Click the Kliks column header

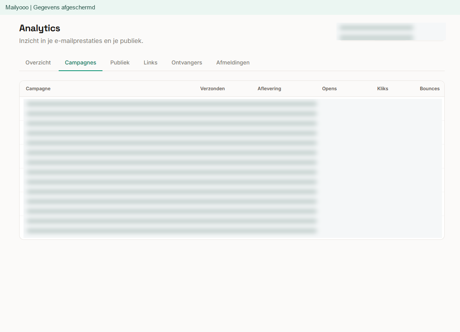click(x=383, y=89)
